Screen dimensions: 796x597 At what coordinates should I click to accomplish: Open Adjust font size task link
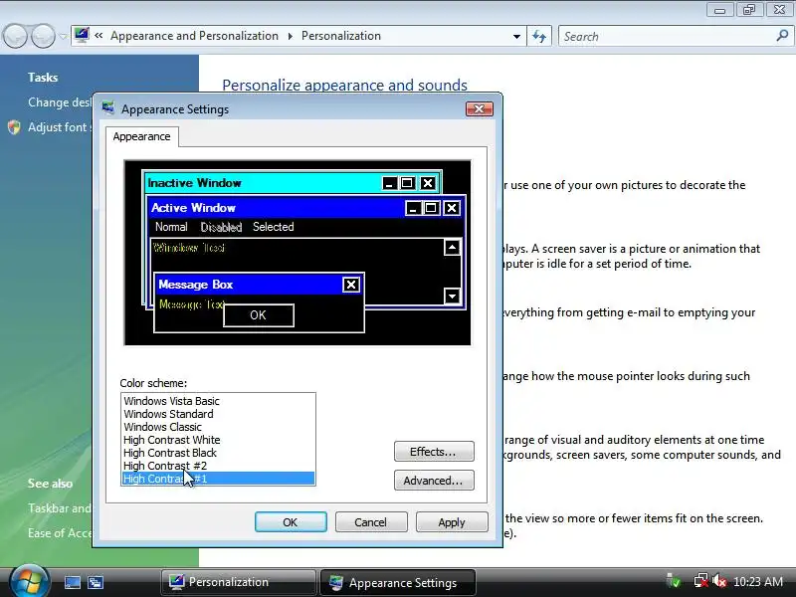pos(60,127)
